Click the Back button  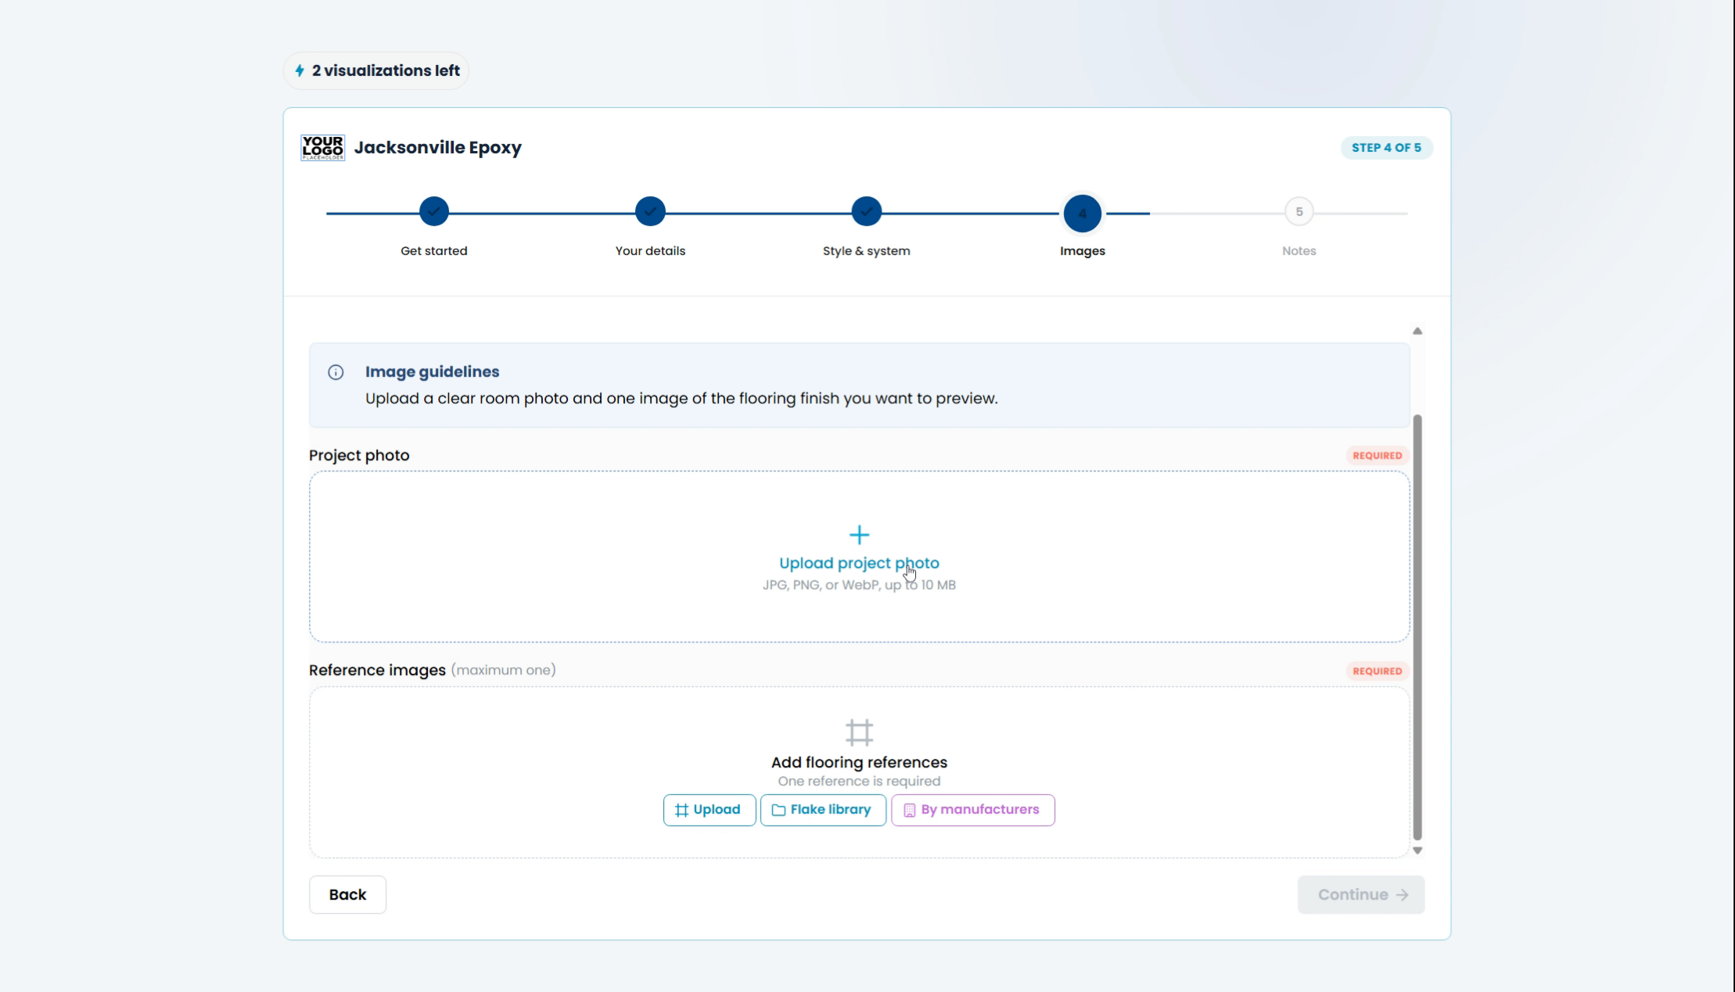tap(347, 894)
